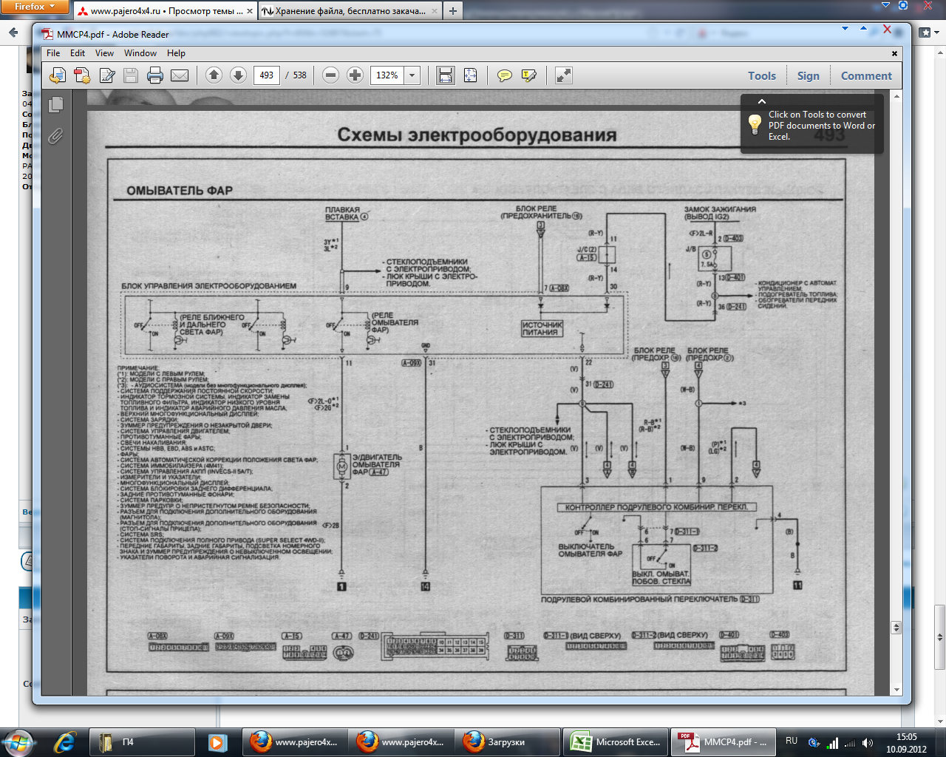Open the Window menu
Viewport: 946px width, 757px height.
[x=140, y=53]
